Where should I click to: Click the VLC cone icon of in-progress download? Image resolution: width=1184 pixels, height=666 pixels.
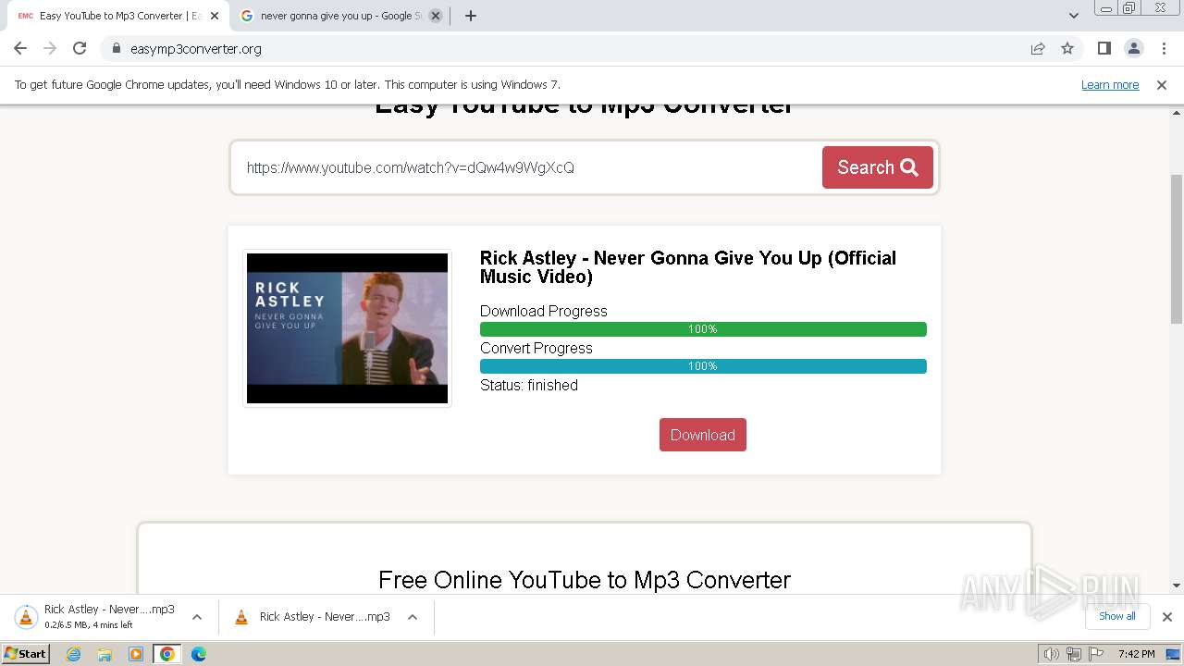26,617
